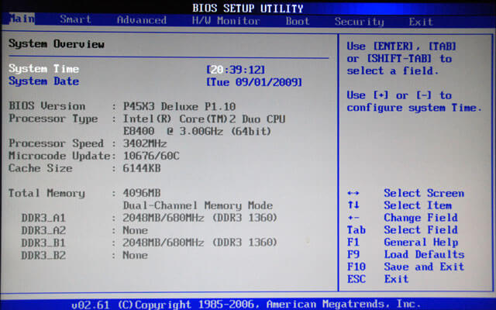
Task: Click the ESC key hint
Action: [x=356, y=279]
